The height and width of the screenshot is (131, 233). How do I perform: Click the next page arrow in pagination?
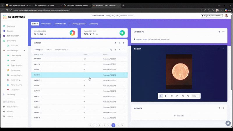pyautogui.click(x=122, y=125)
